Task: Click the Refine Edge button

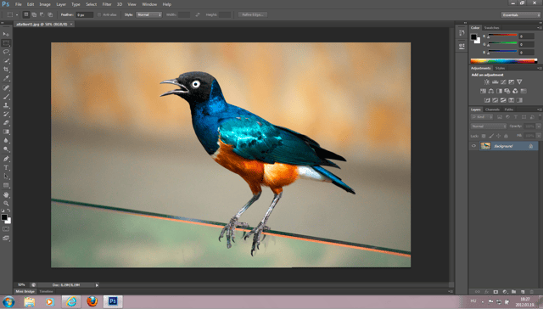Action: (253, 15)
